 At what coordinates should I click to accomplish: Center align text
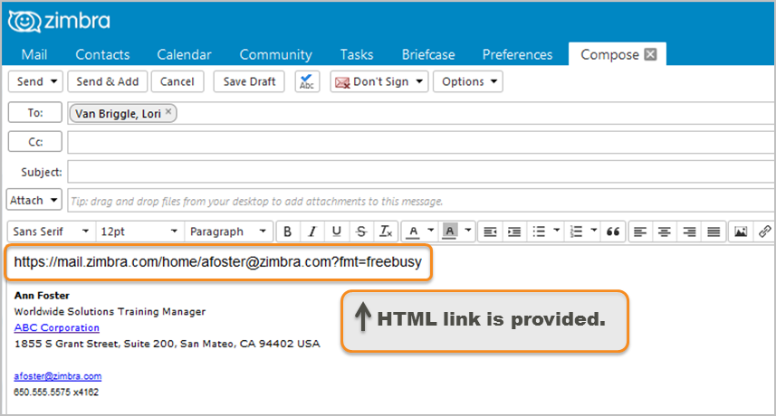pyautogui.click(x=664, y=232)
